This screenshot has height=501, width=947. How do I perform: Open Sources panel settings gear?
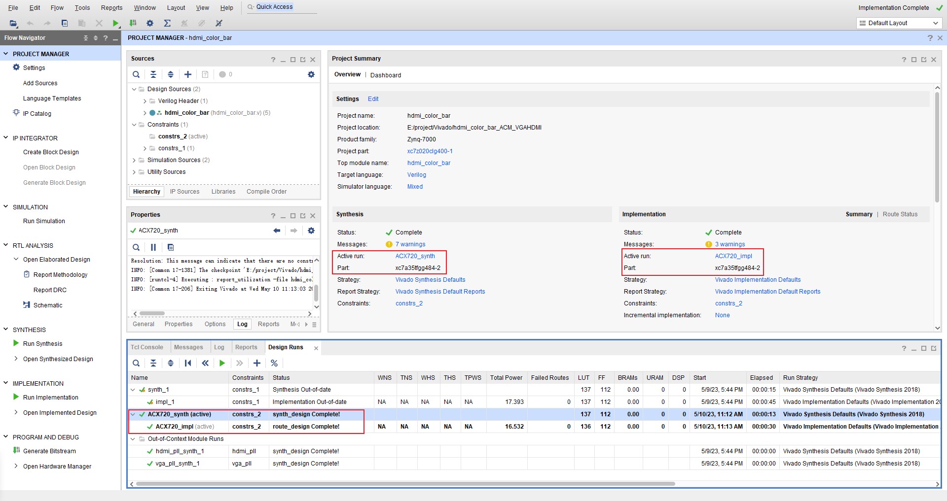[311, 74]
